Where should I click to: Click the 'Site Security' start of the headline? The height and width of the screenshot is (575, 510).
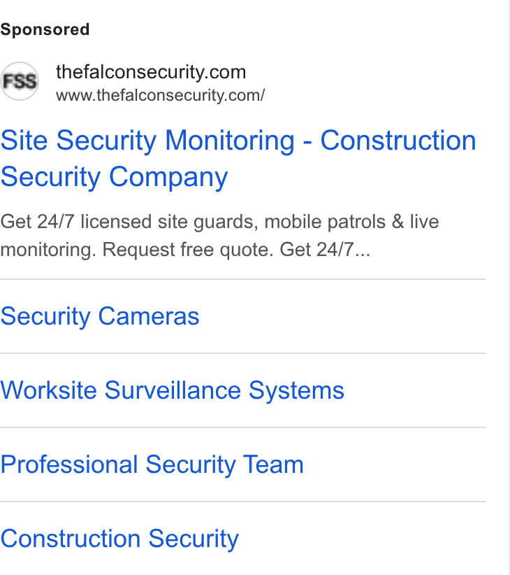pyautogui.click(x=78, y=141)
